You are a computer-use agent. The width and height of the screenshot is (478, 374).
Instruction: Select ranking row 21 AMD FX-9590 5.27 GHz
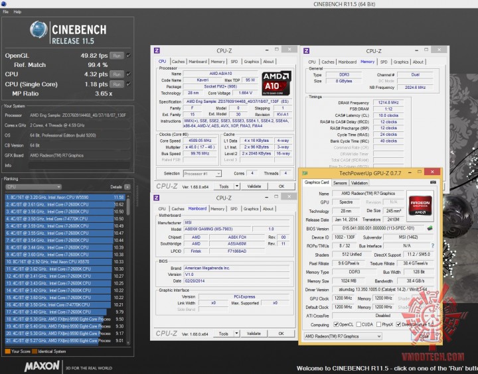tap(65, 340)
